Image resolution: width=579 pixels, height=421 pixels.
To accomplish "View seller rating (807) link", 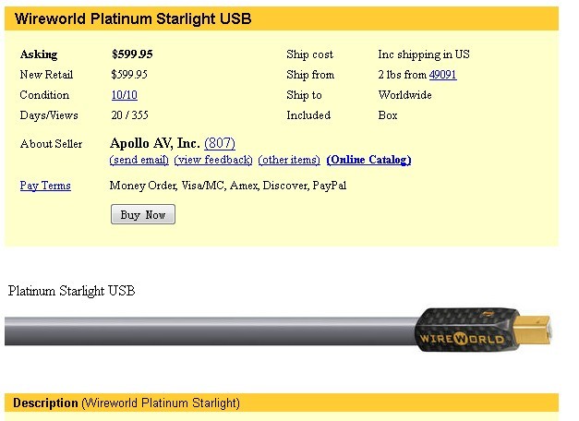I will pos(220,143).
